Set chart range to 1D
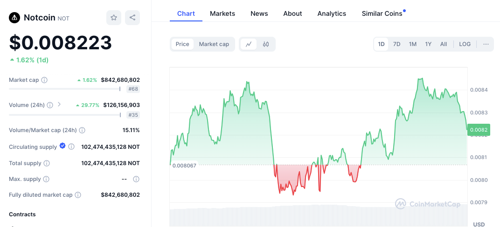Viewport: 500px width, 227px height. [381, 44]
